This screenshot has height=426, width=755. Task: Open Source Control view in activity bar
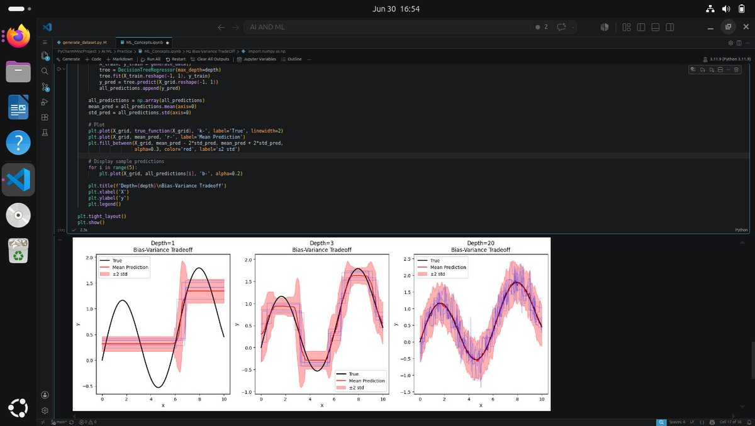[45, 87]
